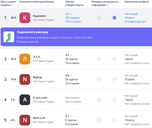The width and height of the screenshot is (152, 128).
Task: Click the 'Нет акций' link for Кудряшка
Action: [131, 14]
